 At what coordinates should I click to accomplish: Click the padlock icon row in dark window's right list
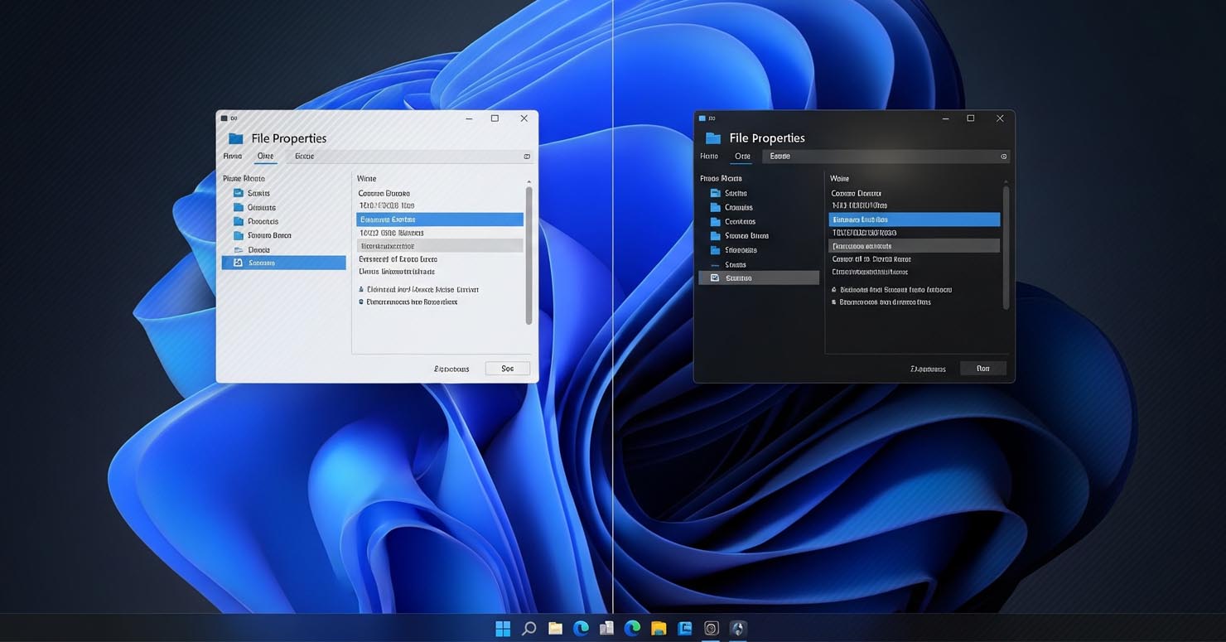coord(893,289)
